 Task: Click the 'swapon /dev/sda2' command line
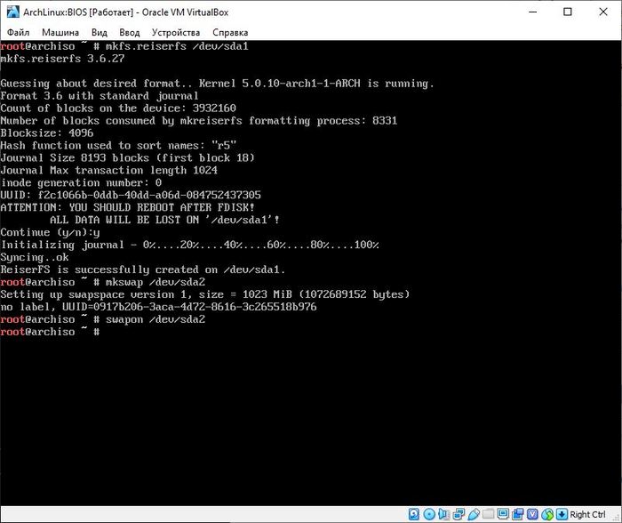pyautogui.click(x=103, y=319)
